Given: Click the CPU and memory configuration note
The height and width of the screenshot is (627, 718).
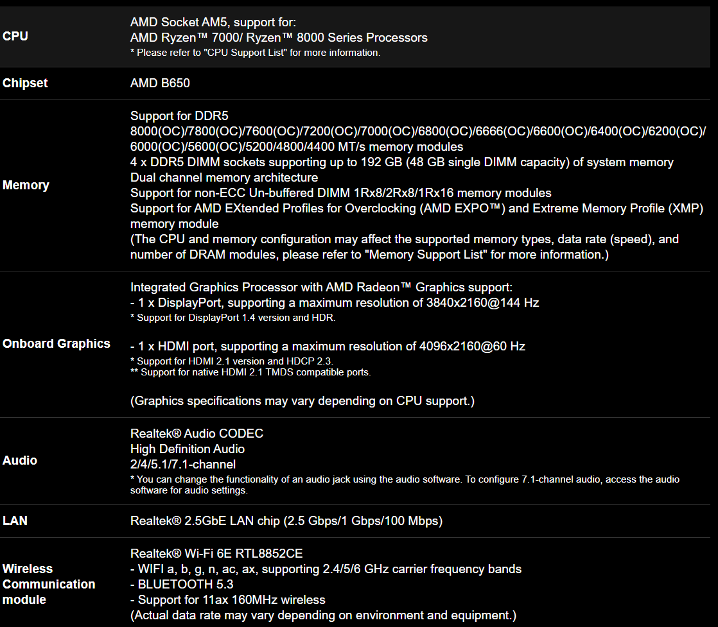Looking at the screenshot, I should click(405, 239).
